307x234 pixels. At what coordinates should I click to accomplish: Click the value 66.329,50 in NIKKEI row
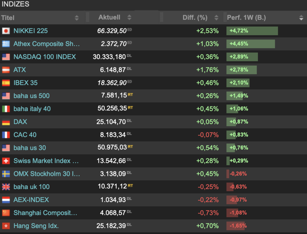coord(112,31)
